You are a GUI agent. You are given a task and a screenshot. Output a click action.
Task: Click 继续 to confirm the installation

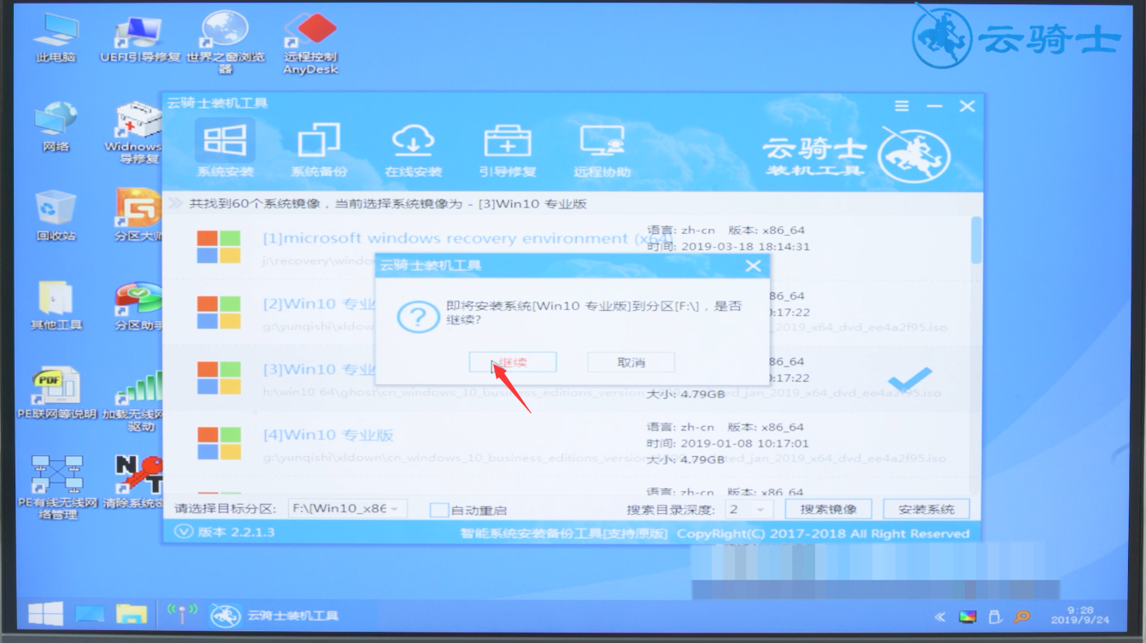[513, 362]
